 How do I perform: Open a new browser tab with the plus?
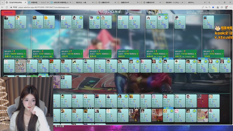pyautogui.click(x=209, y=2)
